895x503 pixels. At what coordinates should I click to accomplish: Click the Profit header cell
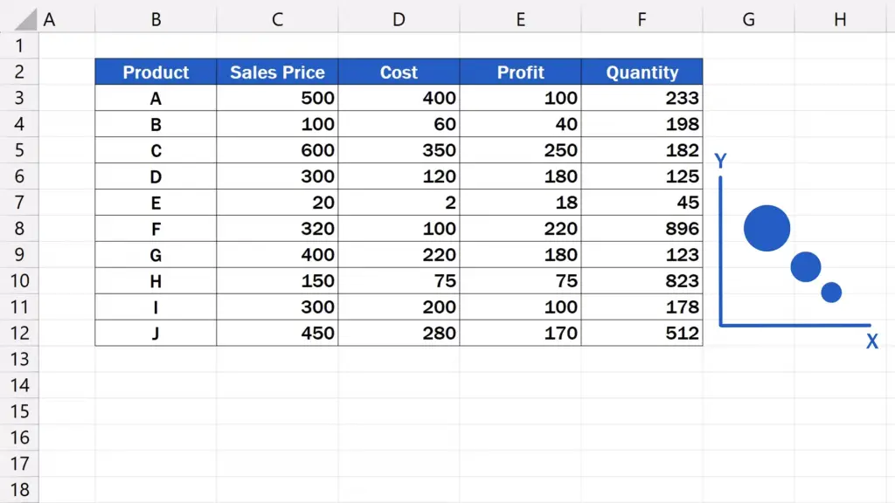point(521,72)
